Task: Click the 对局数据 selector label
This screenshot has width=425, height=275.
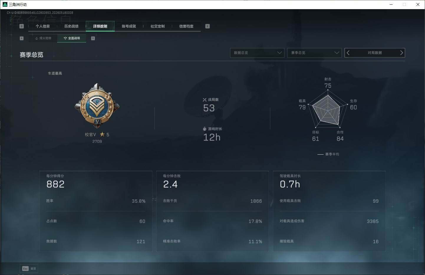Action: click(x=375, y=53)
